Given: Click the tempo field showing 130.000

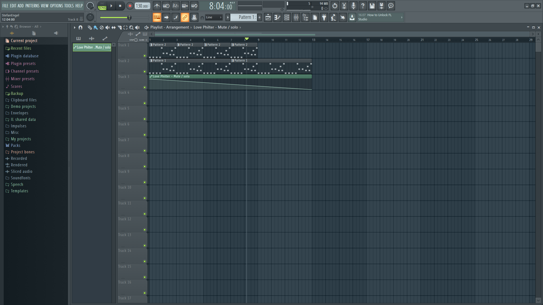Looking at the screenshot, I should tap(142, 6).
